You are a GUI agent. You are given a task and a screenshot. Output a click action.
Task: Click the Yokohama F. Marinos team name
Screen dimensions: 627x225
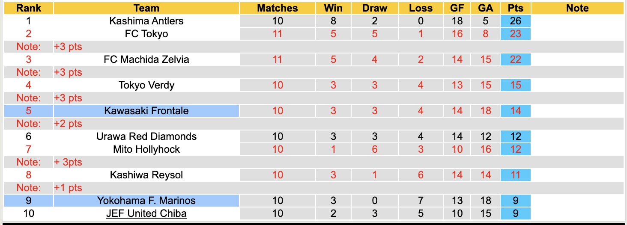146,201
